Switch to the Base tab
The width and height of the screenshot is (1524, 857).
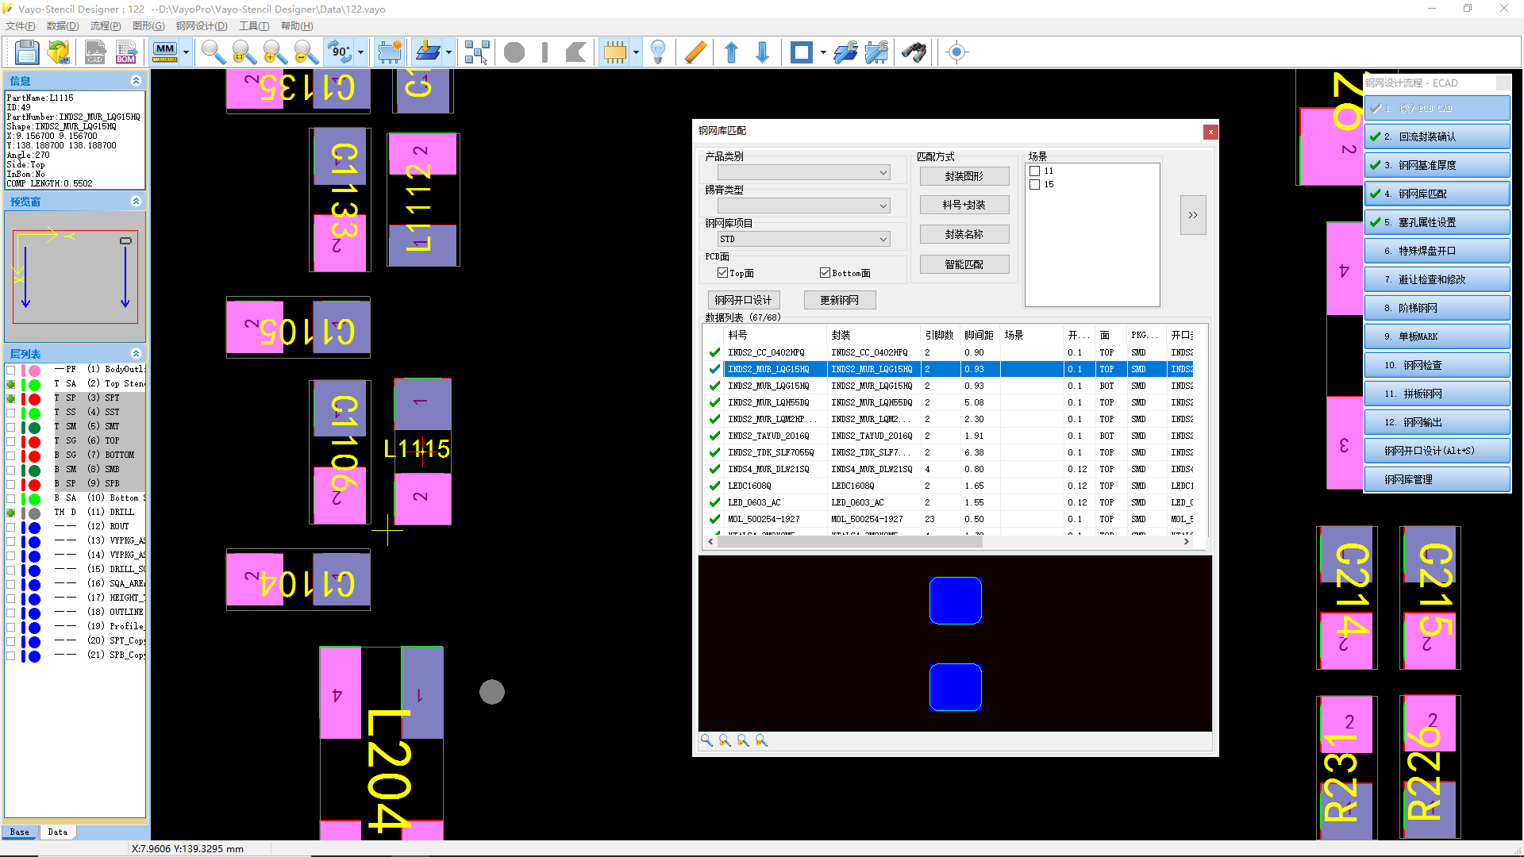pyautogui.click(x=20, y=832)
